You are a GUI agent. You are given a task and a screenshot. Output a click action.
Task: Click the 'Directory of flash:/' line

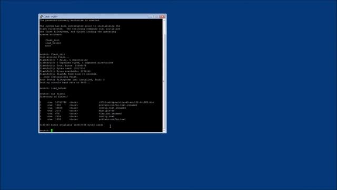tap(54, 97)
